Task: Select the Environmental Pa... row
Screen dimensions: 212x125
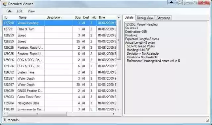Action: tap(60, 109)
